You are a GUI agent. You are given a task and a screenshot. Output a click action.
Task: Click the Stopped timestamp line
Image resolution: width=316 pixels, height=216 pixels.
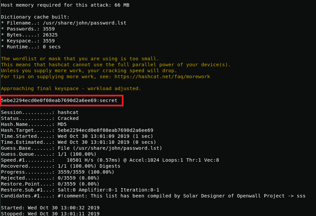[50, 213]
